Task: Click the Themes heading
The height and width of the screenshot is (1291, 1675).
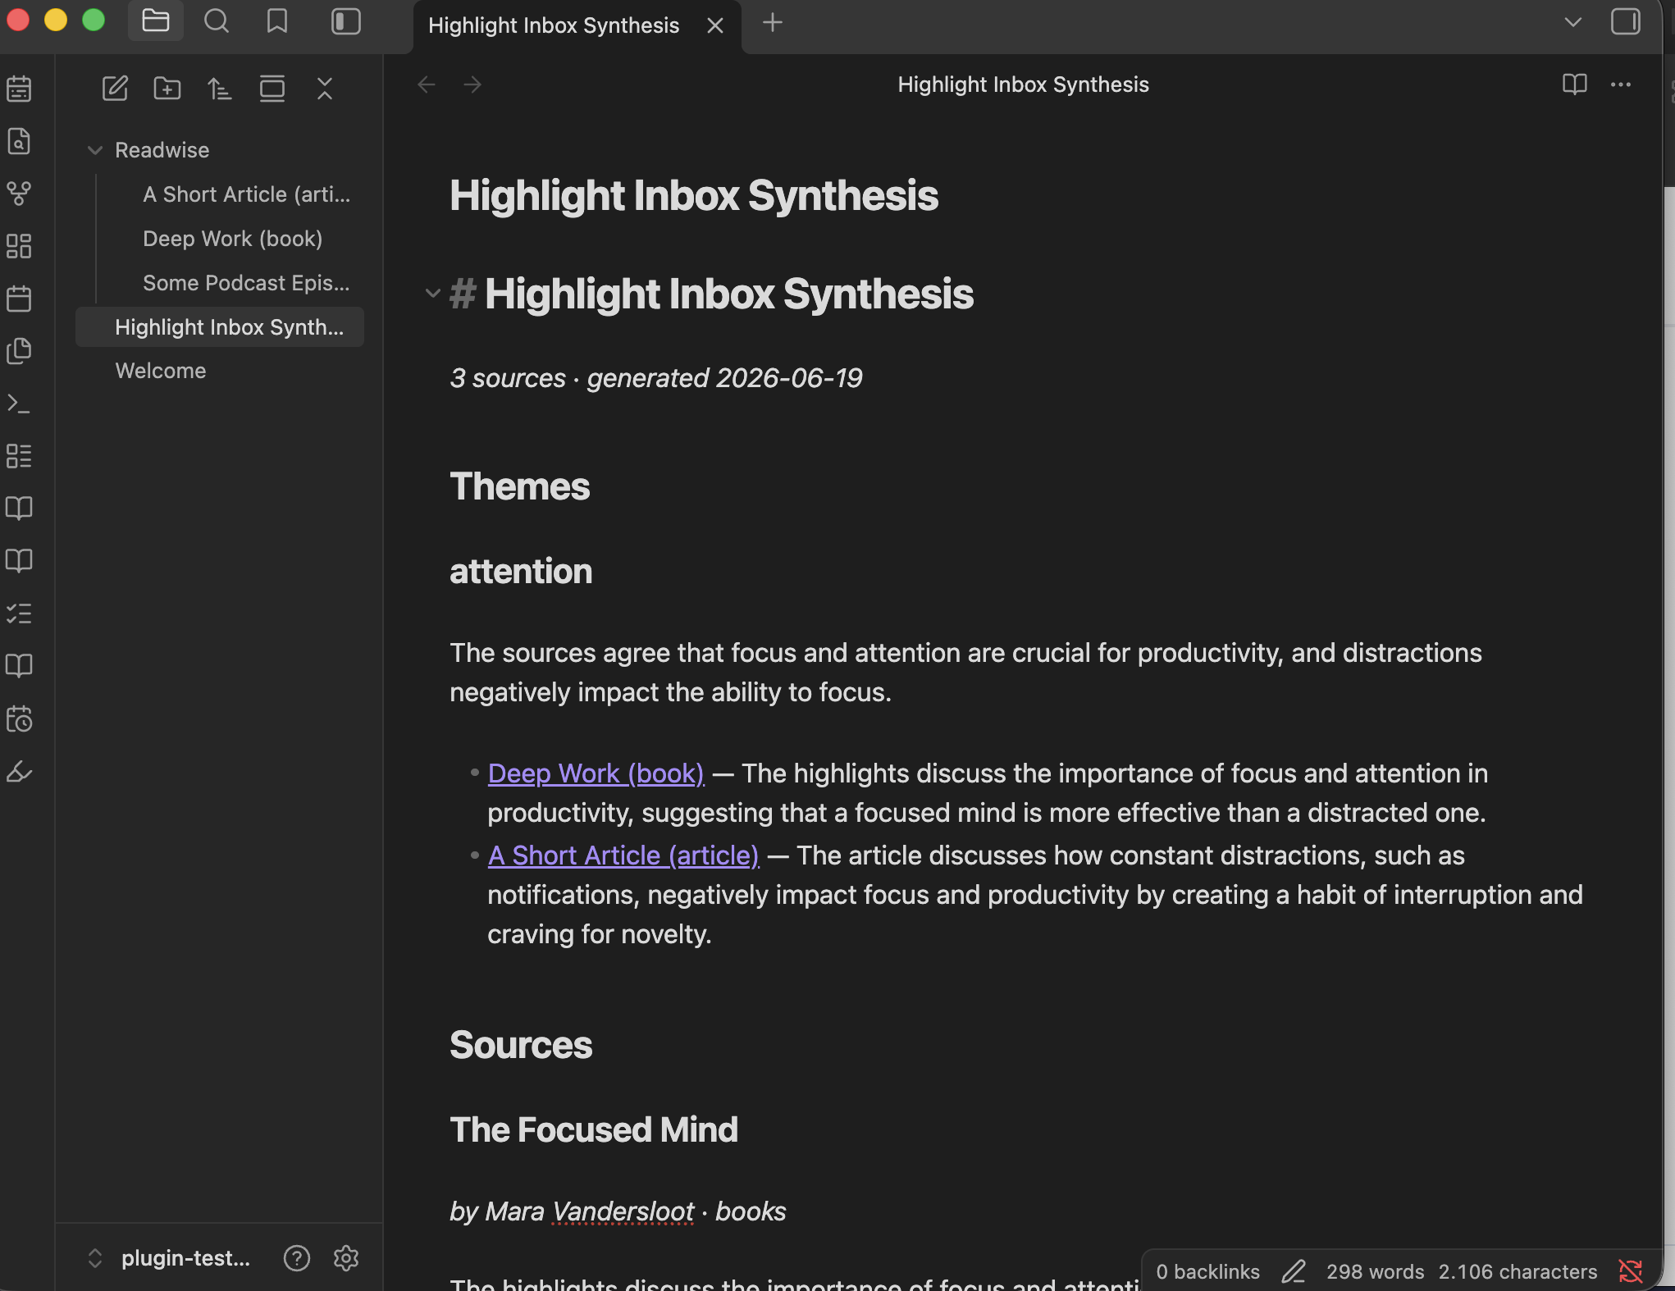Action: point(519,486)
